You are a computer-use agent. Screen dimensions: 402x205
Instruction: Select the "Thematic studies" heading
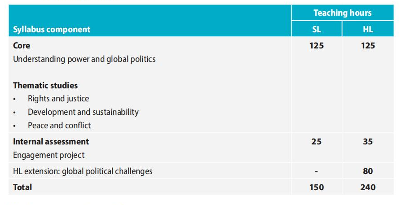[x=45, y=85]
